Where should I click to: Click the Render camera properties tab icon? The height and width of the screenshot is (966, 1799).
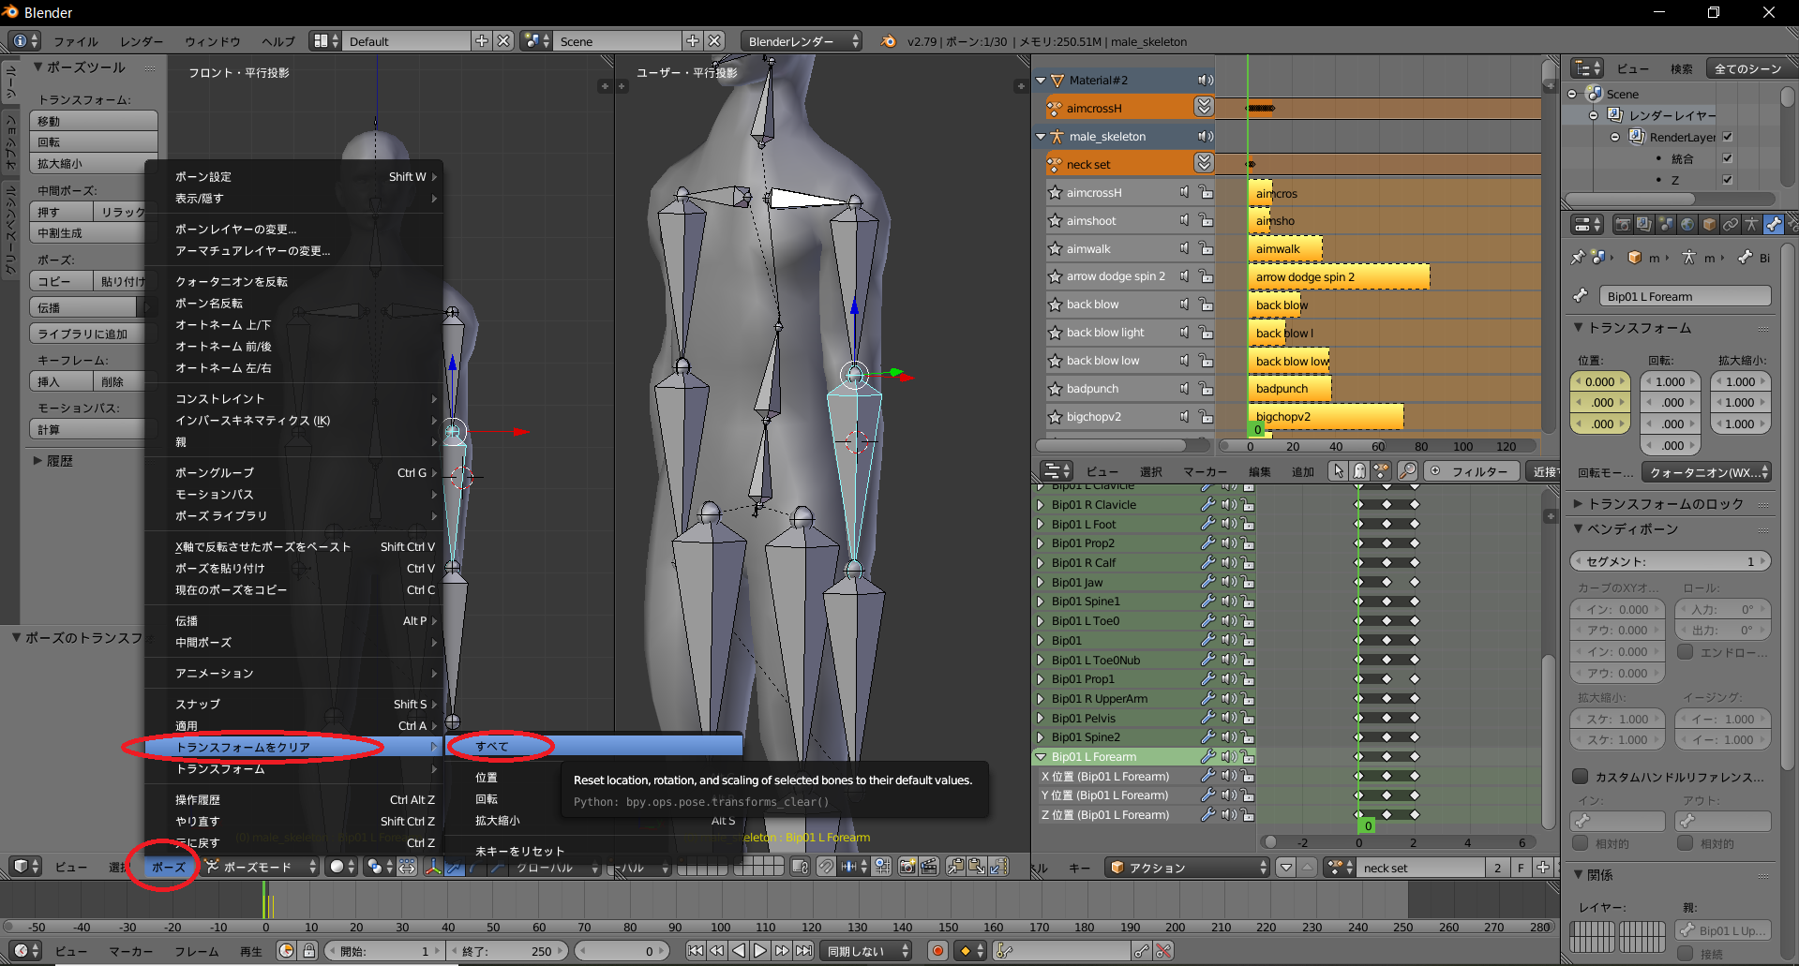click(1622, 225)
